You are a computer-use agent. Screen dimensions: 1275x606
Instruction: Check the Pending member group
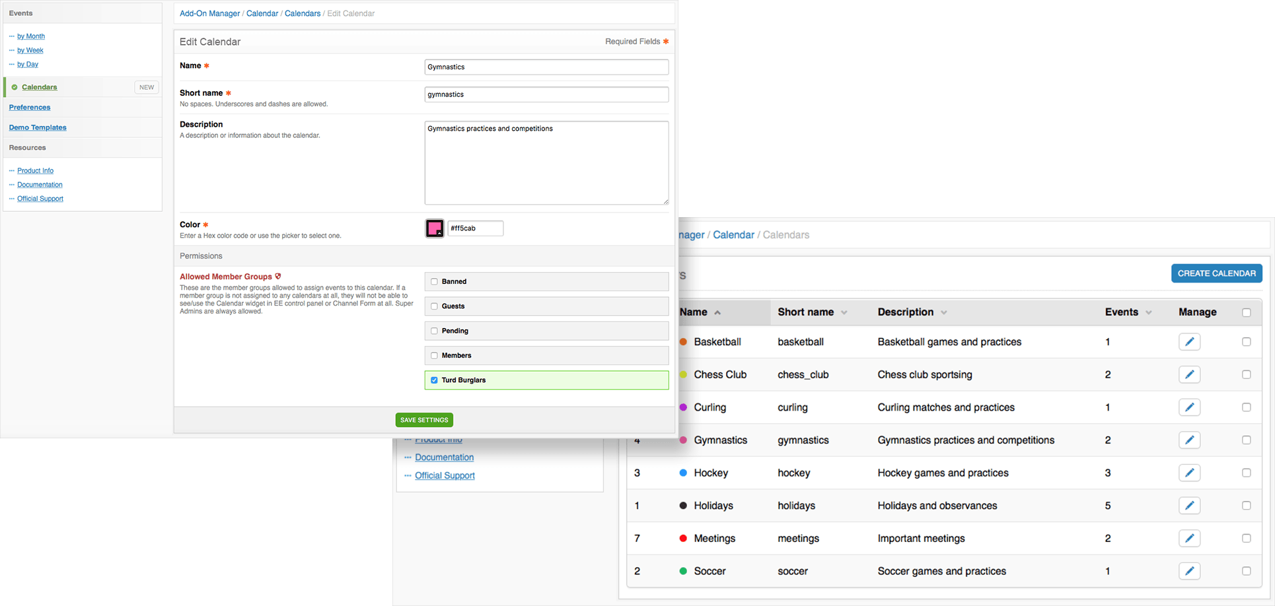[434, 331]
